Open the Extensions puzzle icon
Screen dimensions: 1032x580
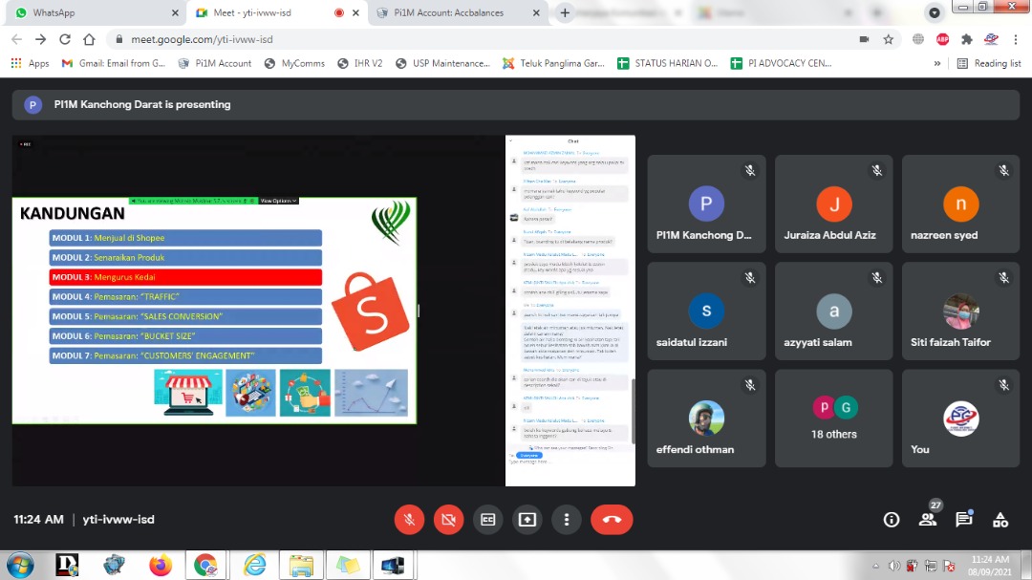[967, 39]
